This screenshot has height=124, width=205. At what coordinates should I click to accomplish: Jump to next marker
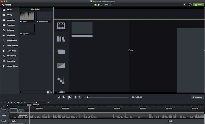[x=80, y=97]
